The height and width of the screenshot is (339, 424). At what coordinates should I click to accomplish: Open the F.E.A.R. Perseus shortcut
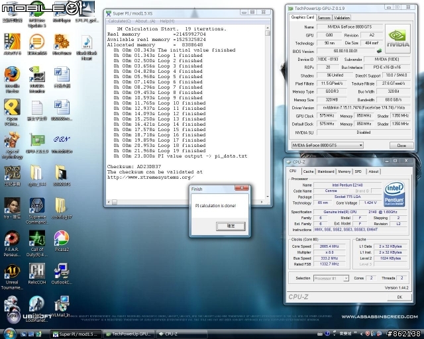12,243
